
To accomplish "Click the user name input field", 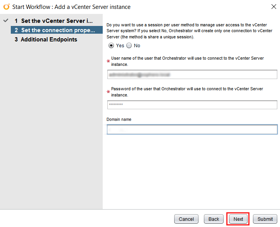I will (x=192, y=74).
